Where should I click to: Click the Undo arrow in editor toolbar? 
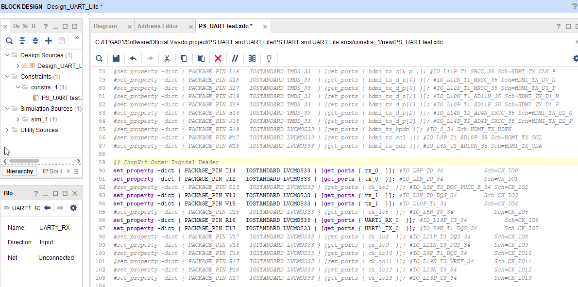(x=133, y=58)
